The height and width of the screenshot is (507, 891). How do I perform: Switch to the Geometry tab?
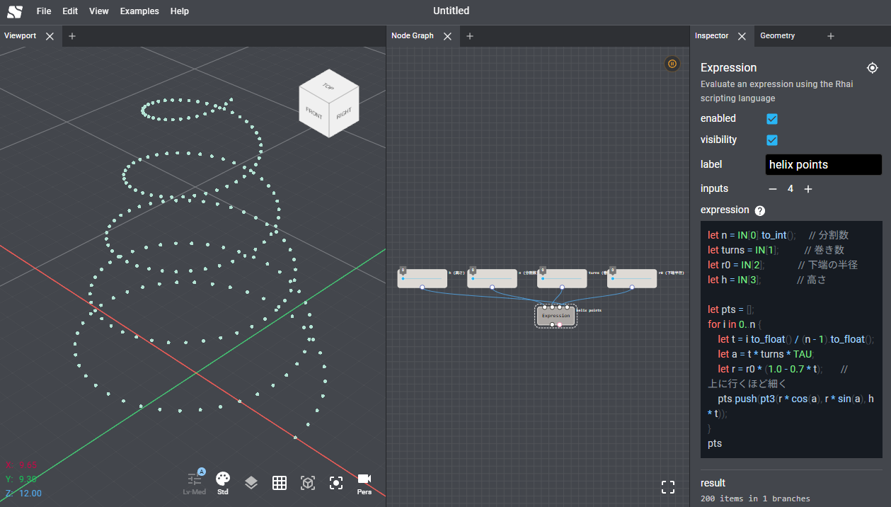[x=777, y=36]
